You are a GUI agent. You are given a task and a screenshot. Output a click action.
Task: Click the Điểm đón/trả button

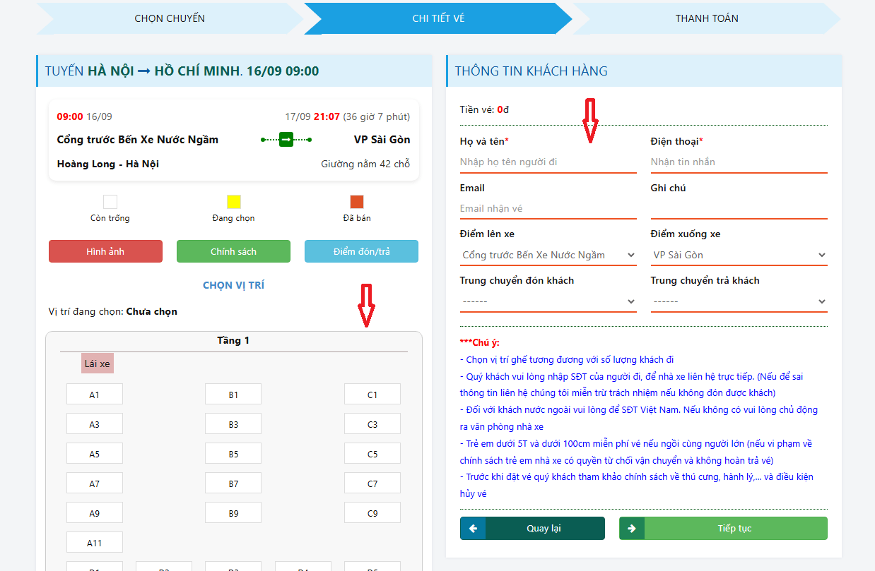(361, 251)
